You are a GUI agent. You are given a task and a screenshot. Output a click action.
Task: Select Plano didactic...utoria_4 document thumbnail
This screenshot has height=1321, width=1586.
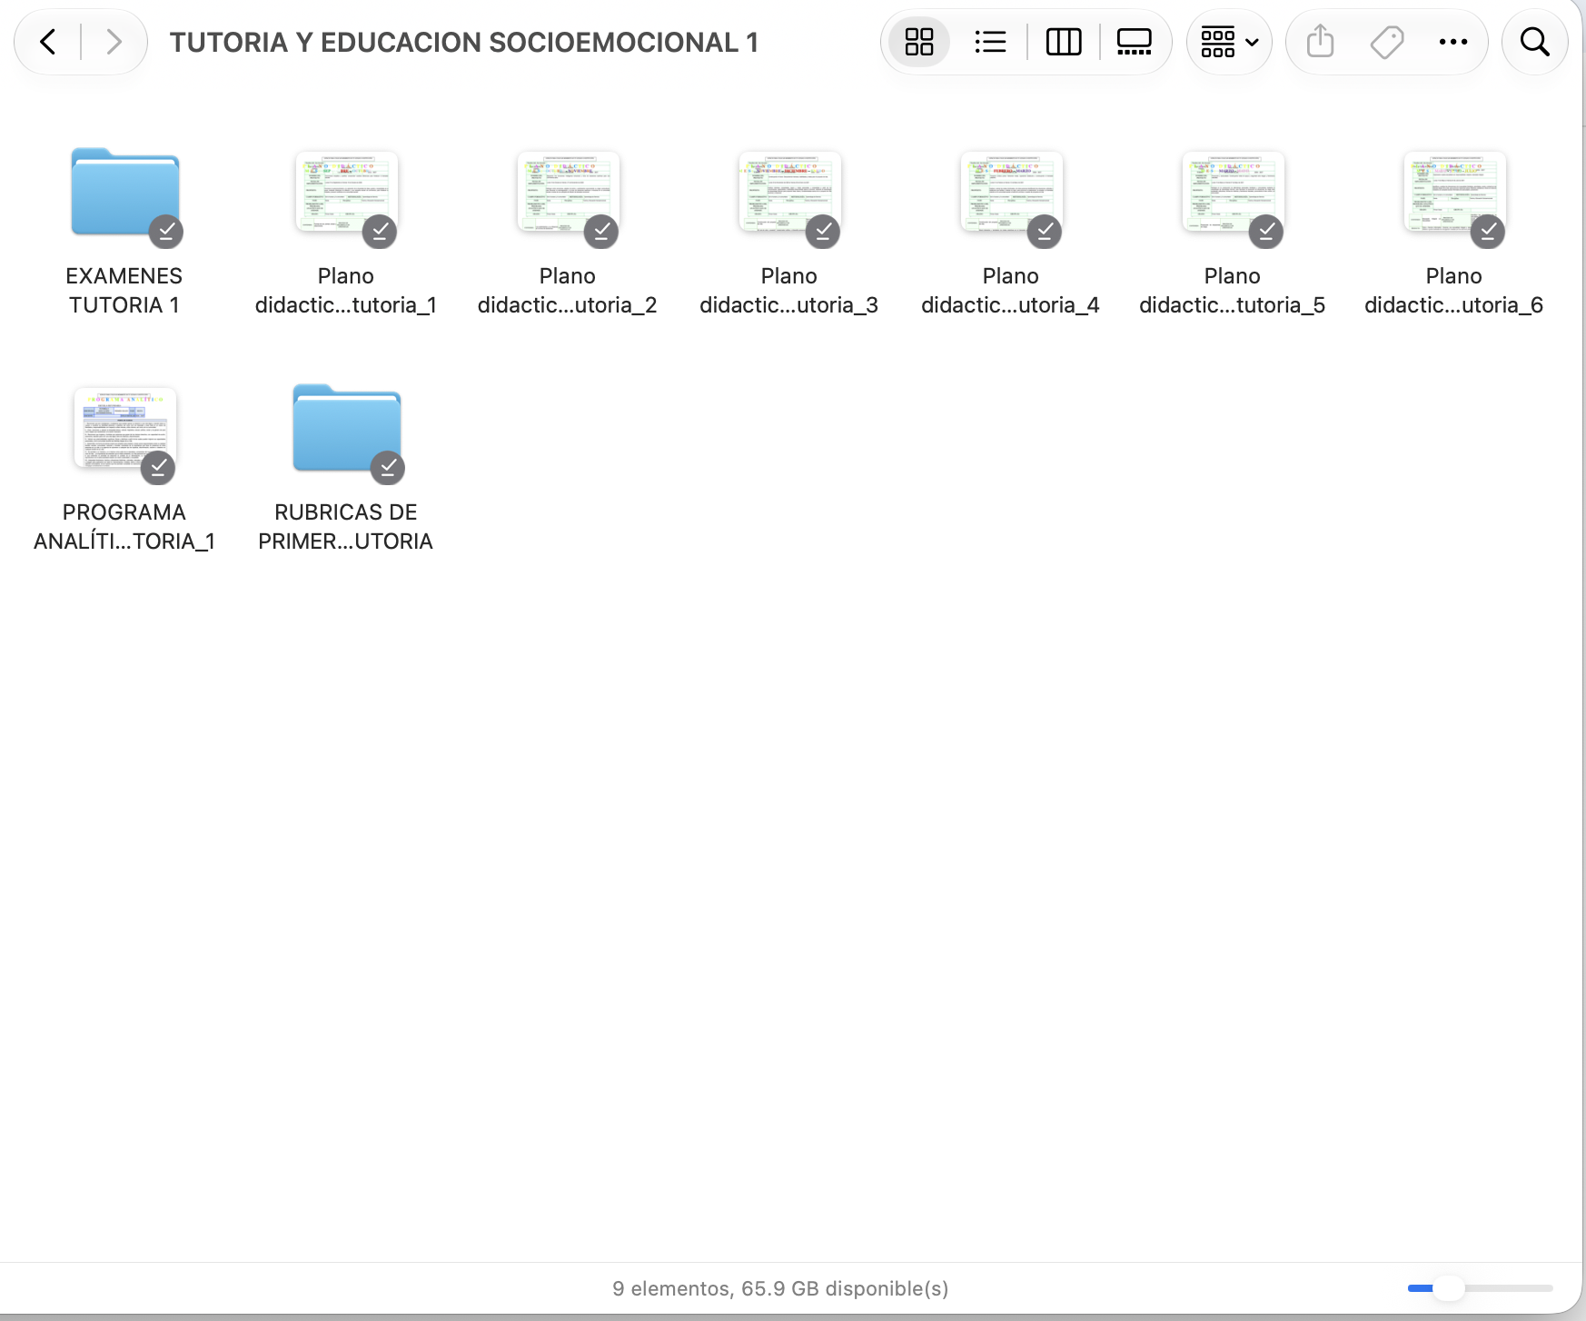tap(1012, 192)
